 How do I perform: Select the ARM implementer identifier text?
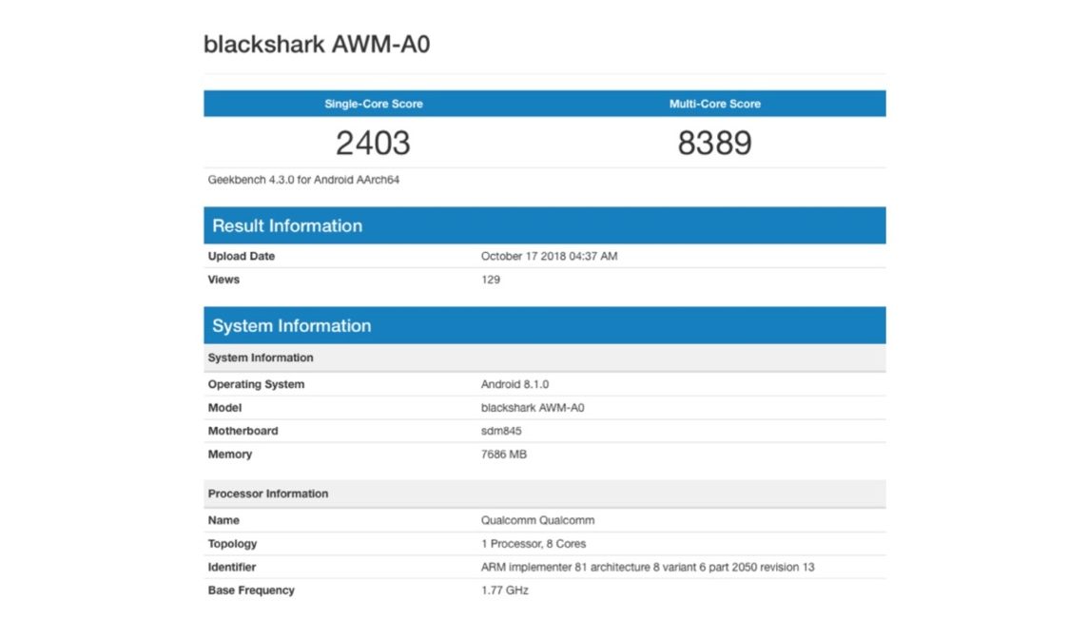tap(648, 567)
